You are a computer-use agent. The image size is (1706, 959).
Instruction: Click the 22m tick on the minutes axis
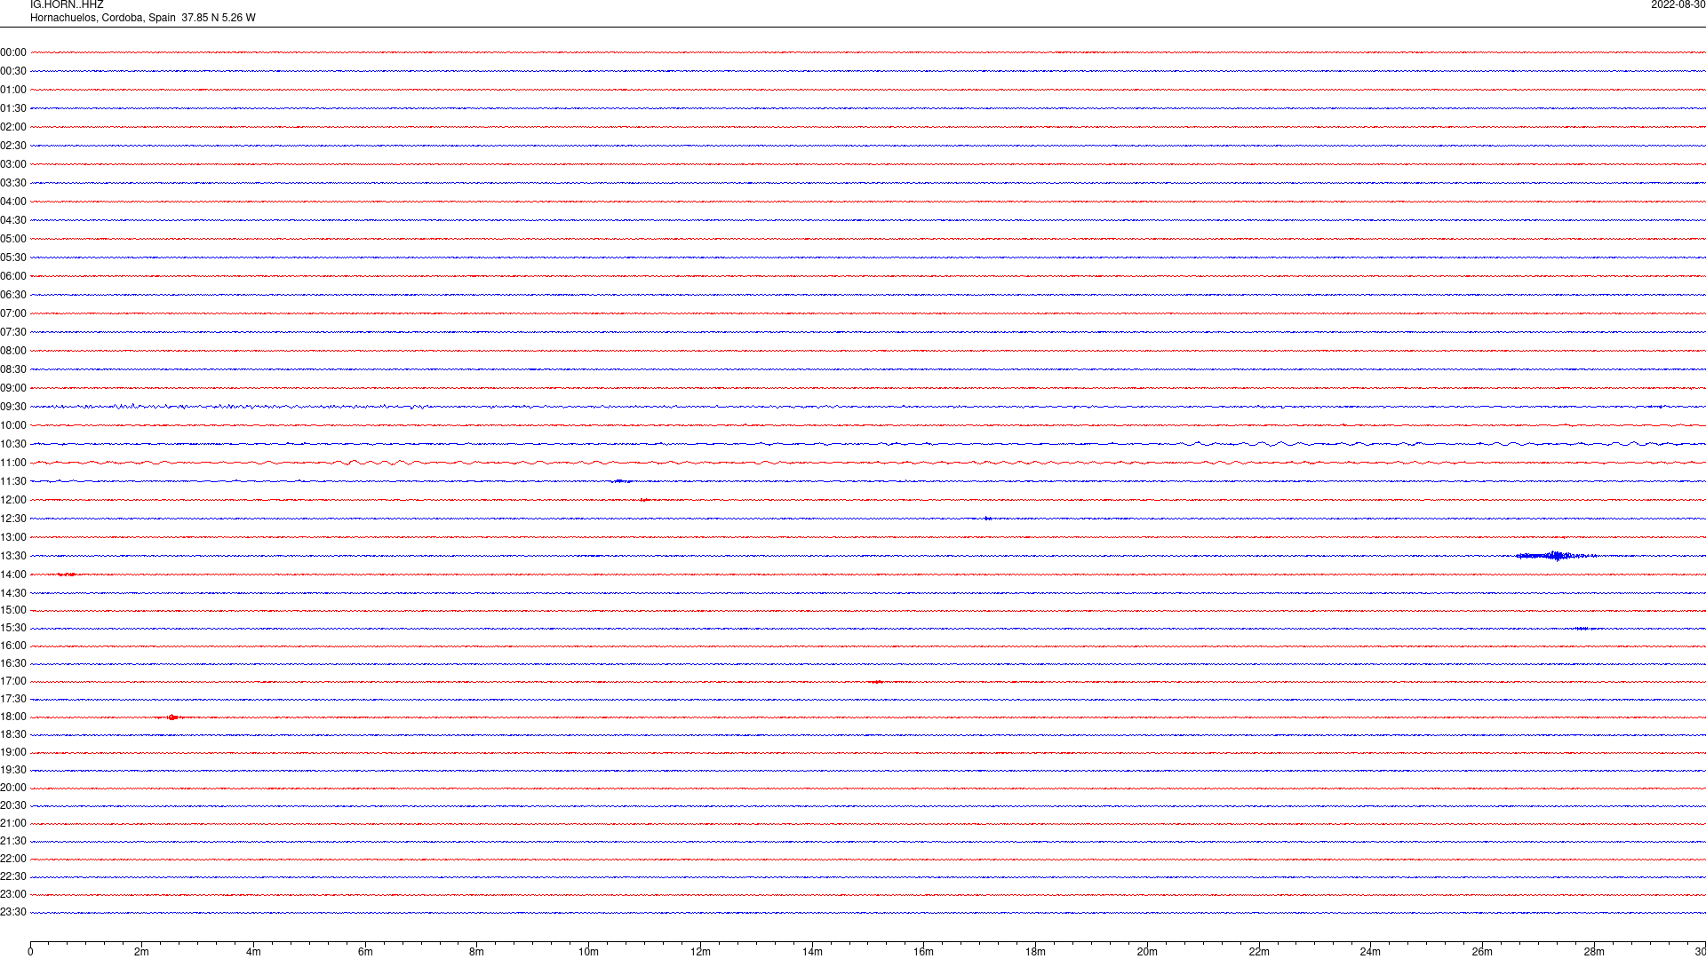[x=1259, y=952]
